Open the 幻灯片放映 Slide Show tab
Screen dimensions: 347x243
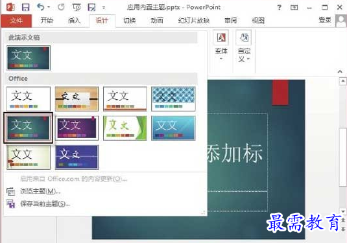pyautogui.click(x=194, y=21)
